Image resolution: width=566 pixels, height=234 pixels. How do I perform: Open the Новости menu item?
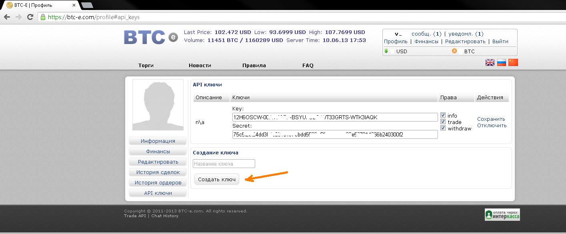tap(200, 65)
